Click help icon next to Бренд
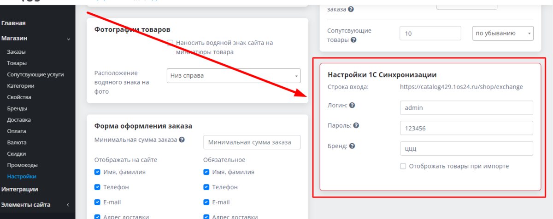553x219 pixels. (x=352, y=146)
